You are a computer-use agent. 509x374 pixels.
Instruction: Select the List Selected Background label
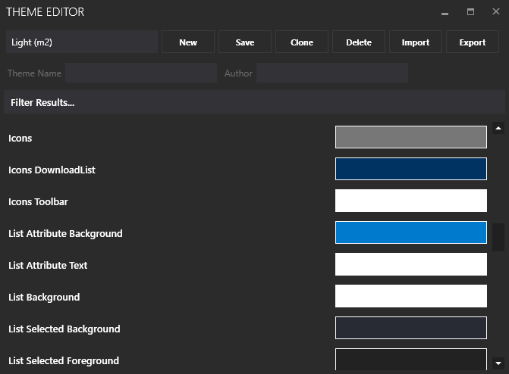pyautogui.click(x=64, y=329)
